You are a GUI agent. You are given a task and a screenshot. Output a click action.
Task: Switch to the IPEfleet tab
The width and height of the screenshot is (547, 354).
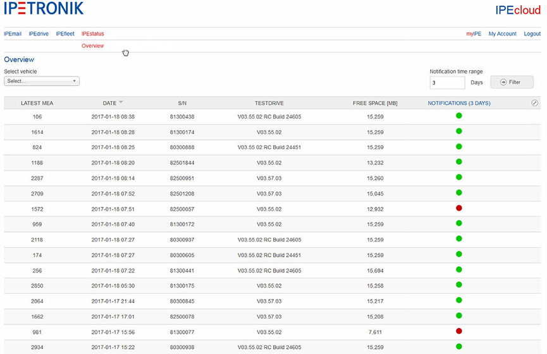pyautogui.click(x=65, y=34)
